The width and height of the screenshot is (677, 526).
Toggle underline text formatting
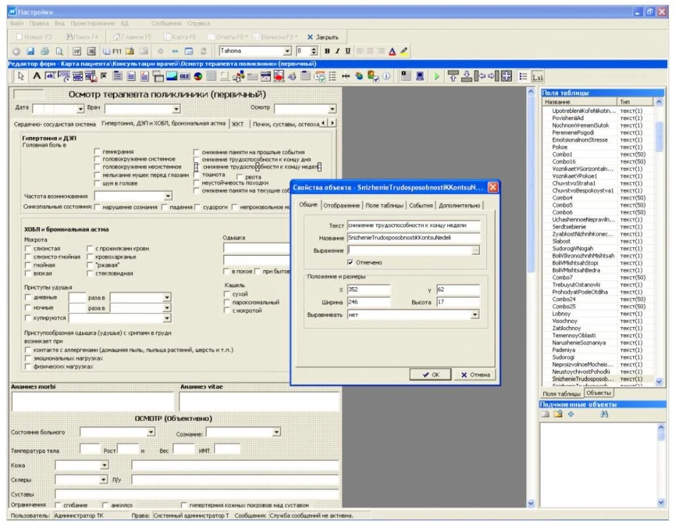coord(348,52)
